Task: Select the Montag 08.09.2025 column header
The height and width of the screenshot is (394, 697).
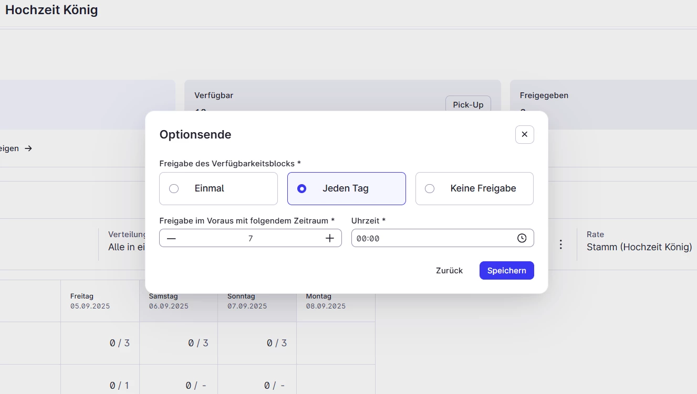Action: point(336,301)
